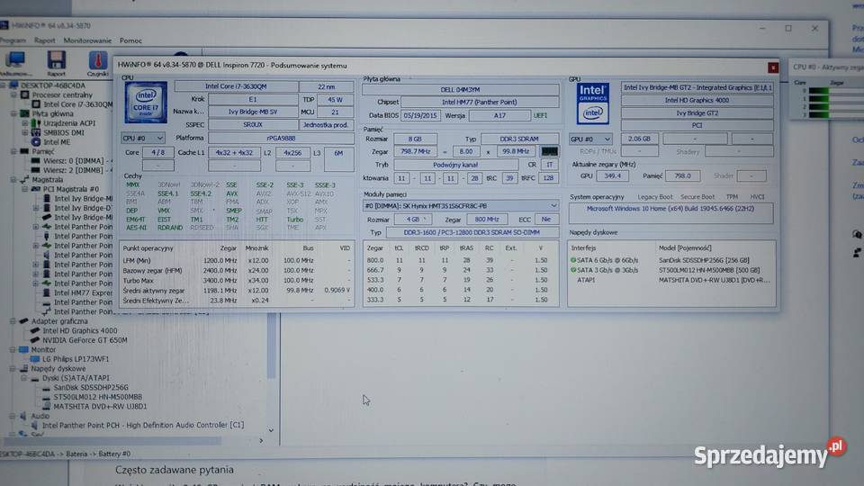Collapse the Pamięć tree expander
The width and height of the screenshot is (864, 486).
13,151
